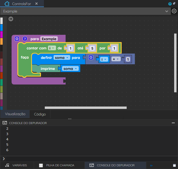The width and height of the screenshot is (178, 169).
Task: Open the gear icon on the math block
Action: 91,57
